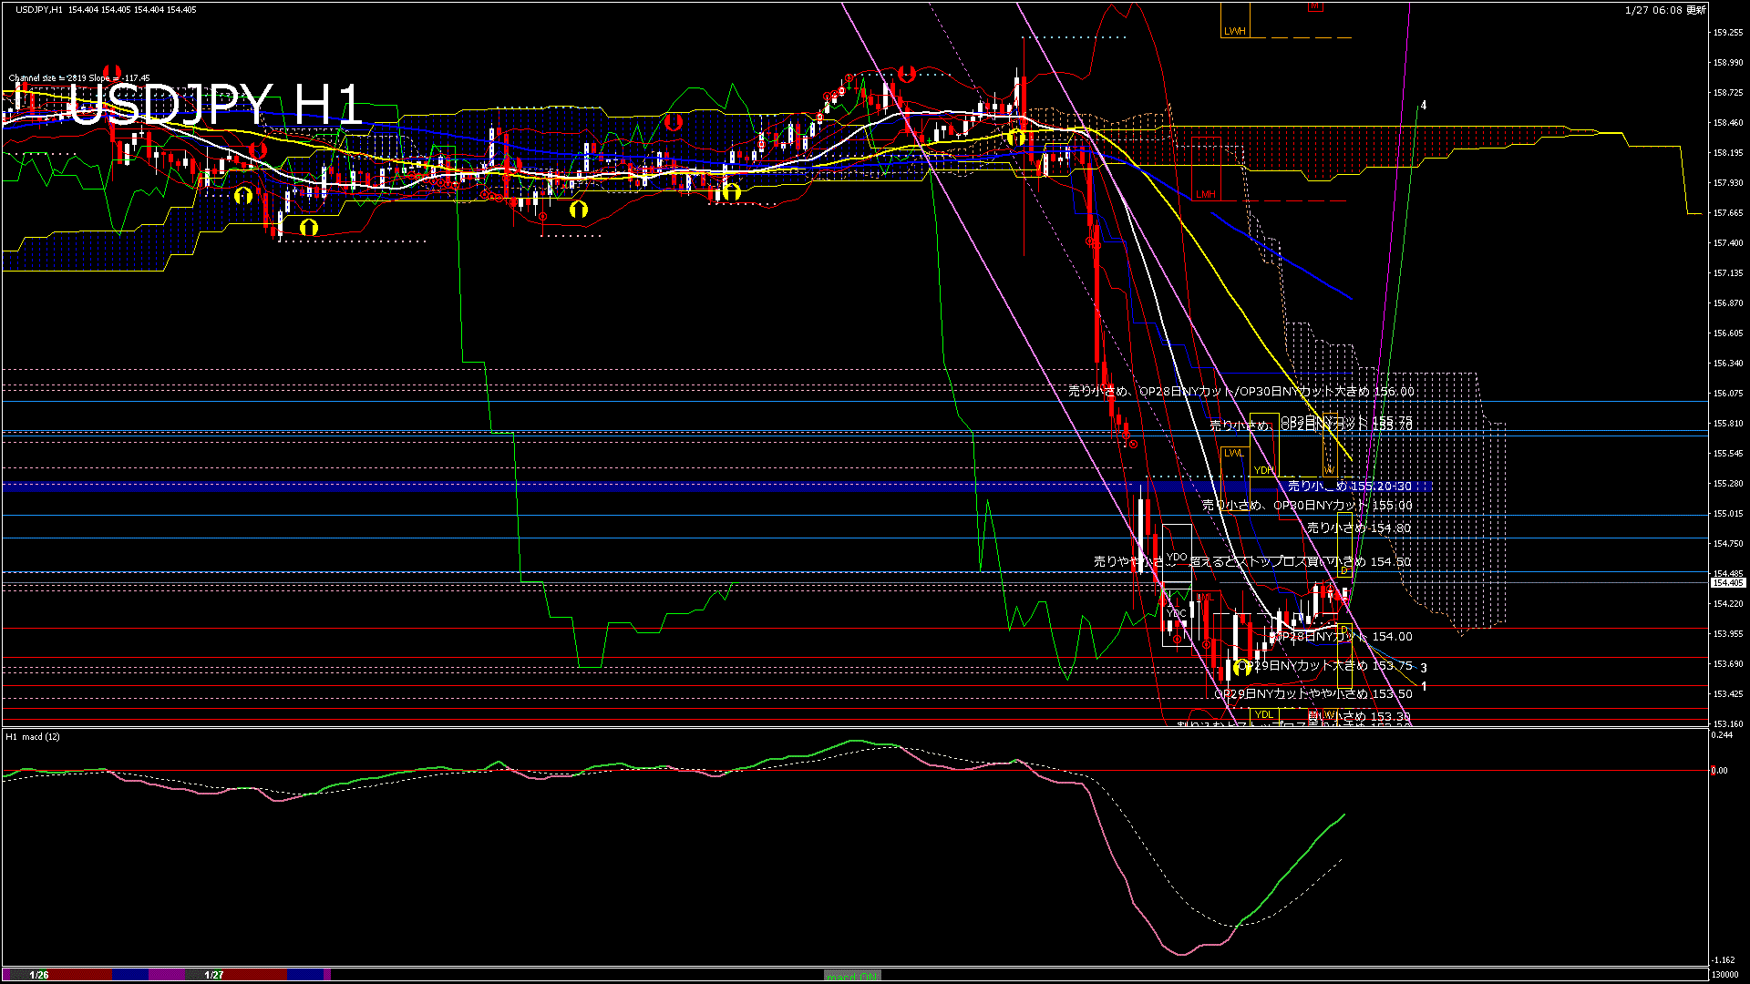
Task: Open the LWL label below 155.545
Action: click(x=1234, y=453)
